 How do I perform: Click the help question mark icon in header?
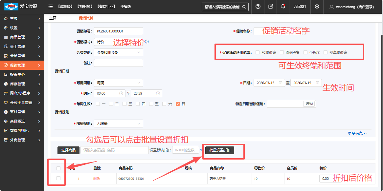(258, 7)
